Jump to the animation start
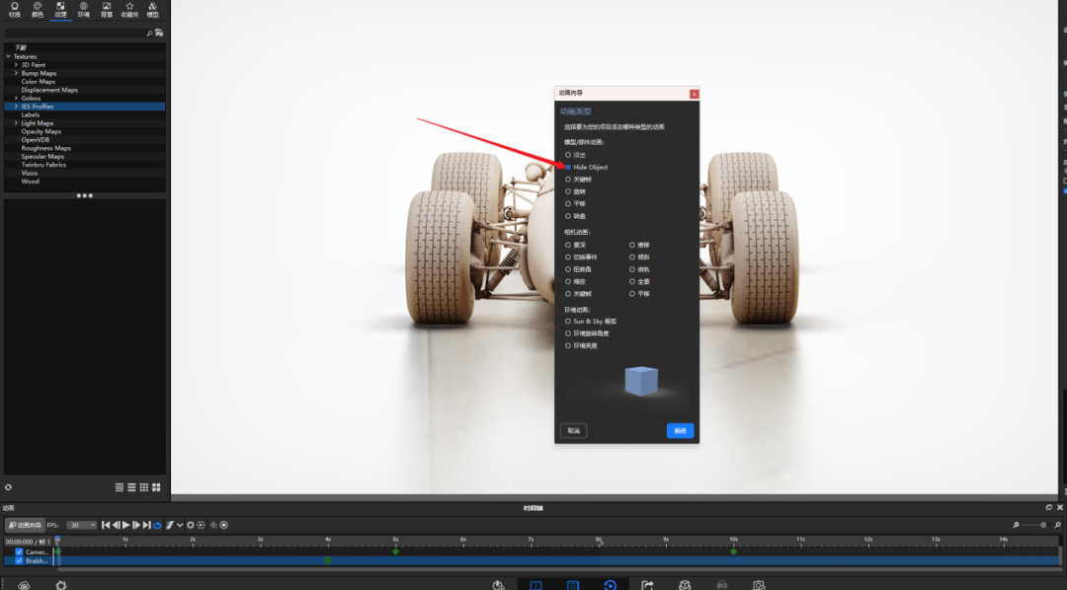Viewport: 1067px width, 590px height. click(106, 525)
